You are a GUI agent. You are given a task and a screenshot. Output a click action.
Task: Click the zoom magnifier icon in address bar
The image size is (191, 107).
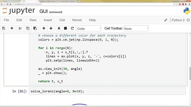(174, 4)
